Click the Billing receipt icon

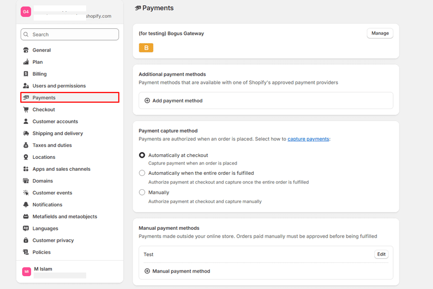pyautogui.click(x=26, y=74)
